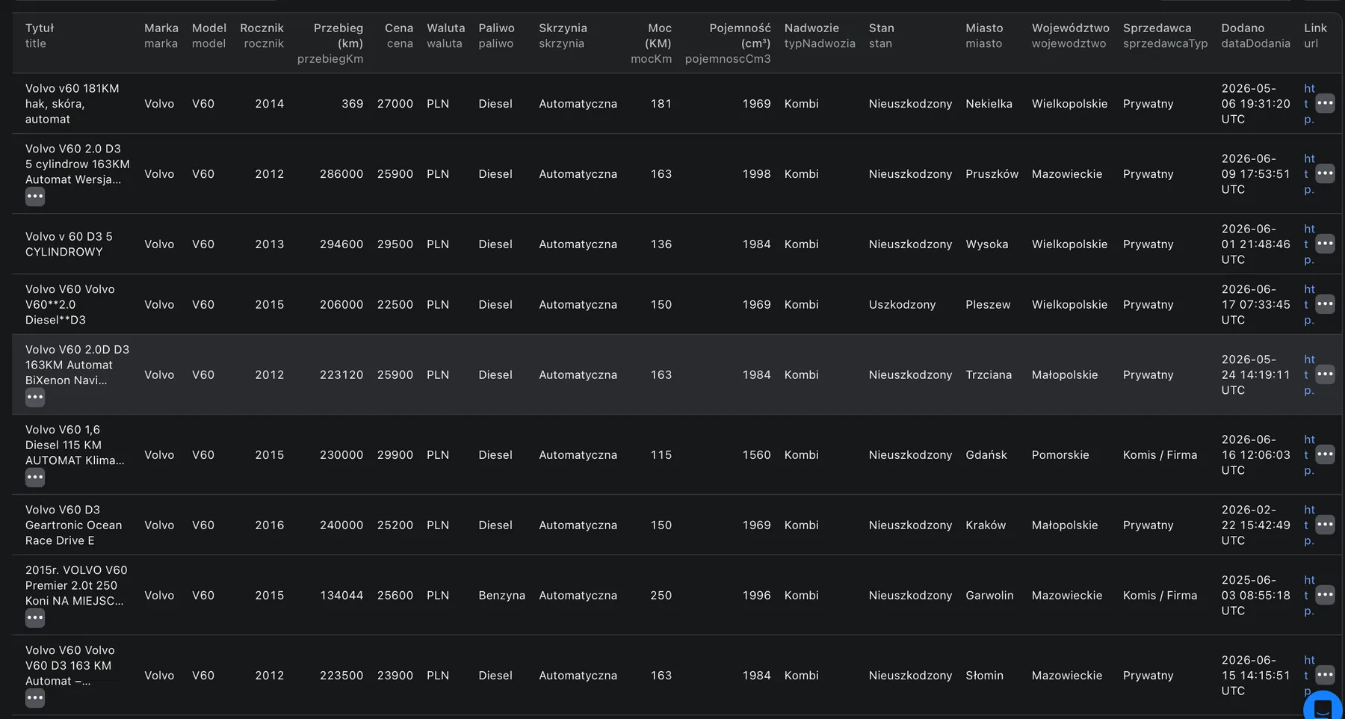Expand truncated title of Volvo V60 D3 163 KM Automat row
Screen dimensions: 1345x719
coord(35,698)
